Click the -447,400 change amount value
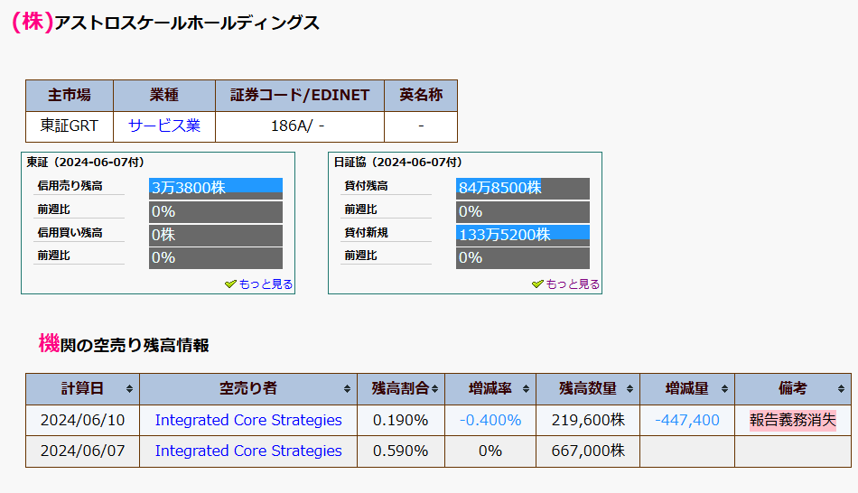858x493 pixels. click(x=686, y=420)
